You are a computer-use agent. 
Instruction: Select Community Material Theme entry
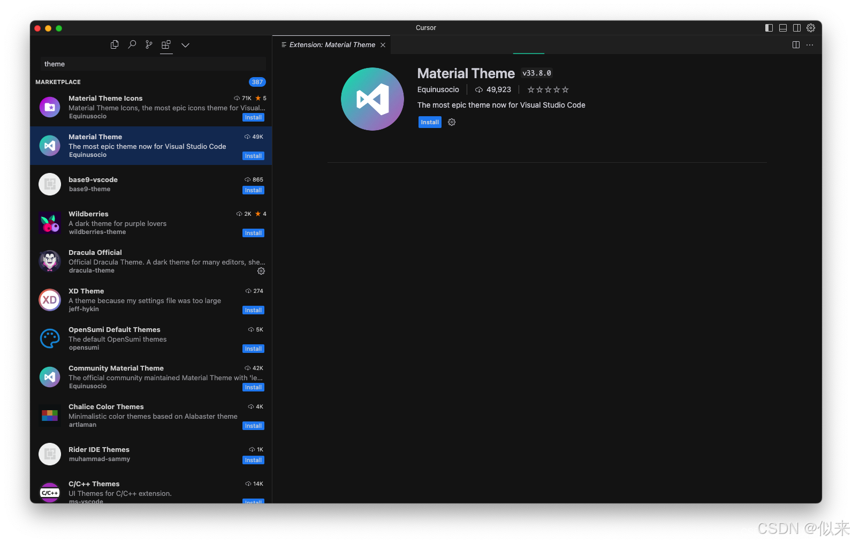tap(151, 377)
